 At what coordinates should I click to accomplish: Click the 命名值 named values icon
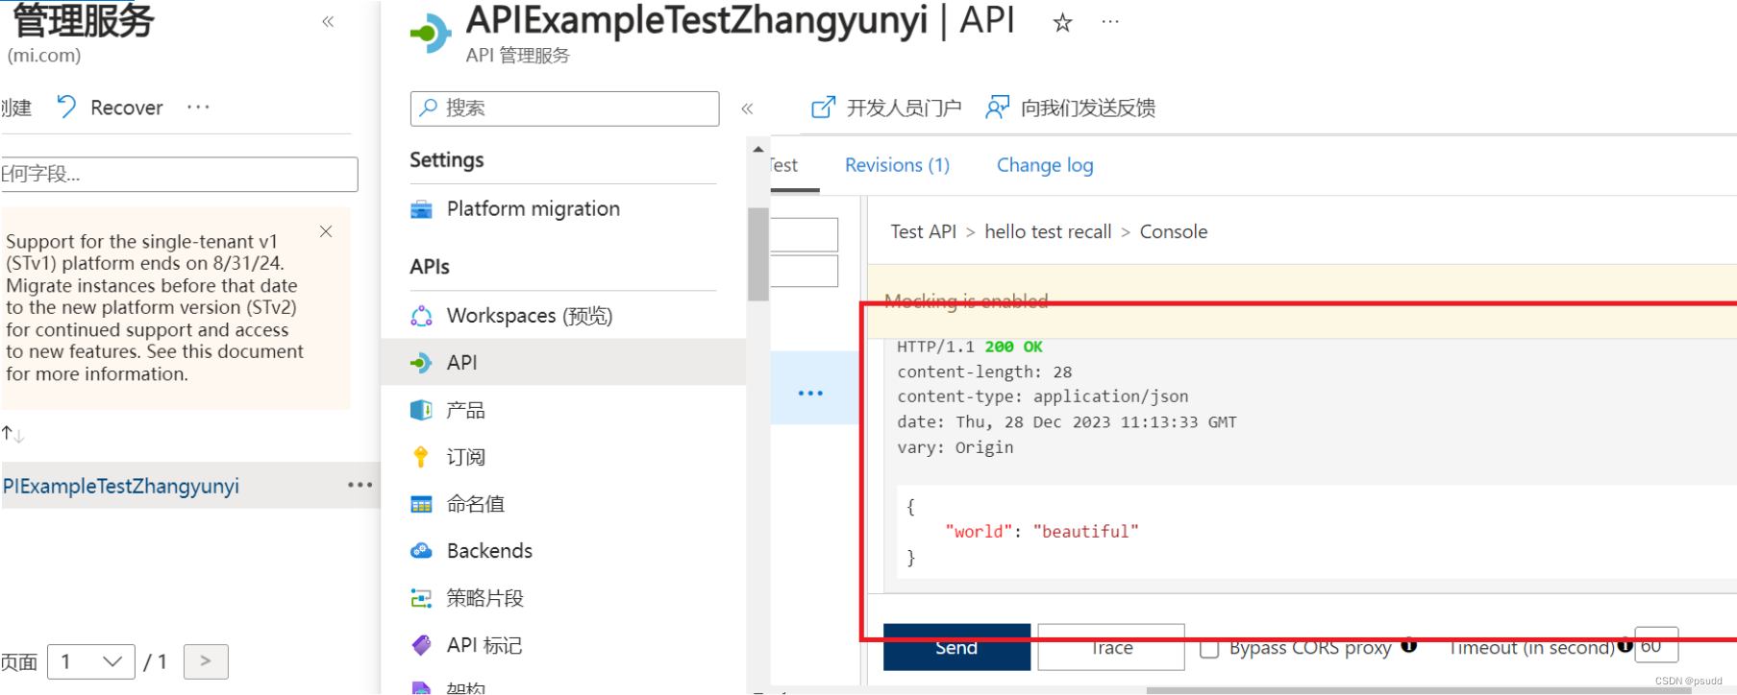click(x=421, y=504)
